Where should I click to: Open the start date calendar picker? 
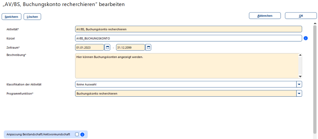tap(108, 48)
